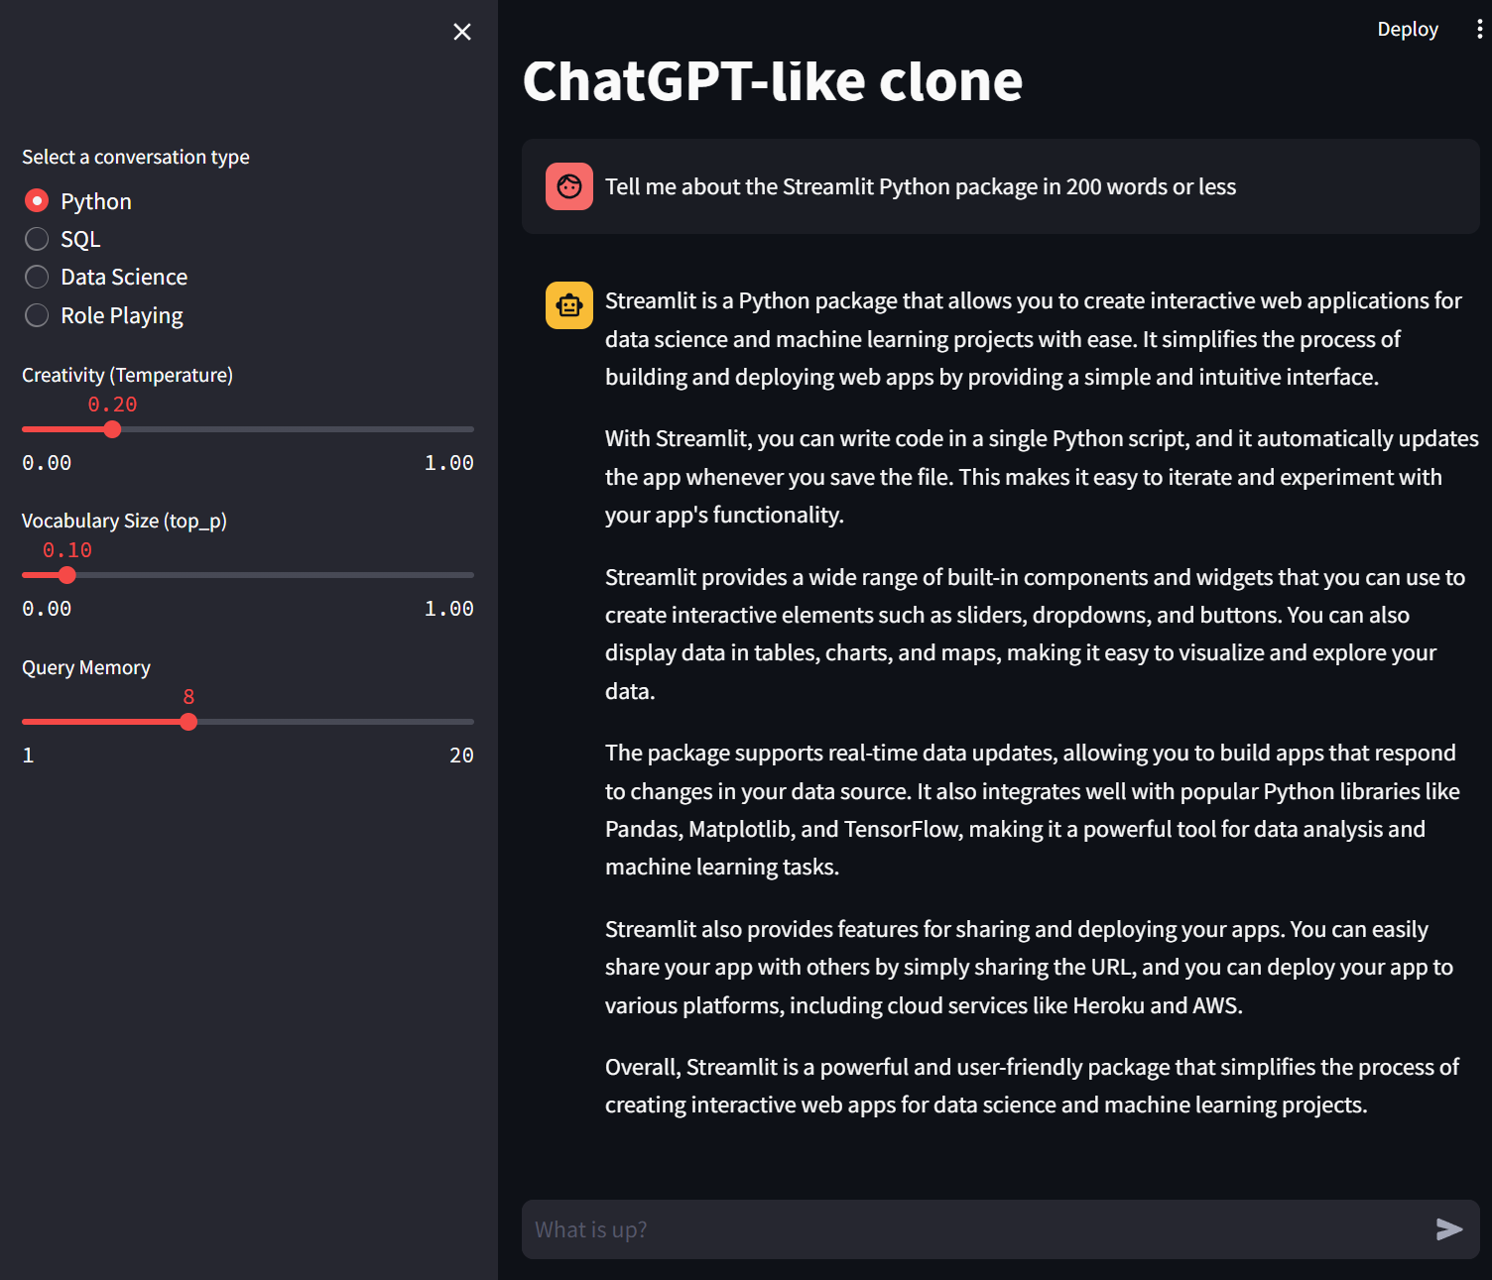Click the Creativity slider track near 1.00
The width and height of the screenshot is (1492, 1280).
coord(466,428)
